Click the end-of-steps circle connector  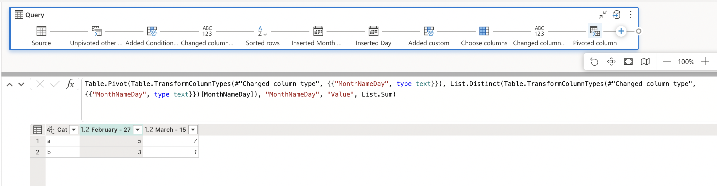tap(639, 31)
